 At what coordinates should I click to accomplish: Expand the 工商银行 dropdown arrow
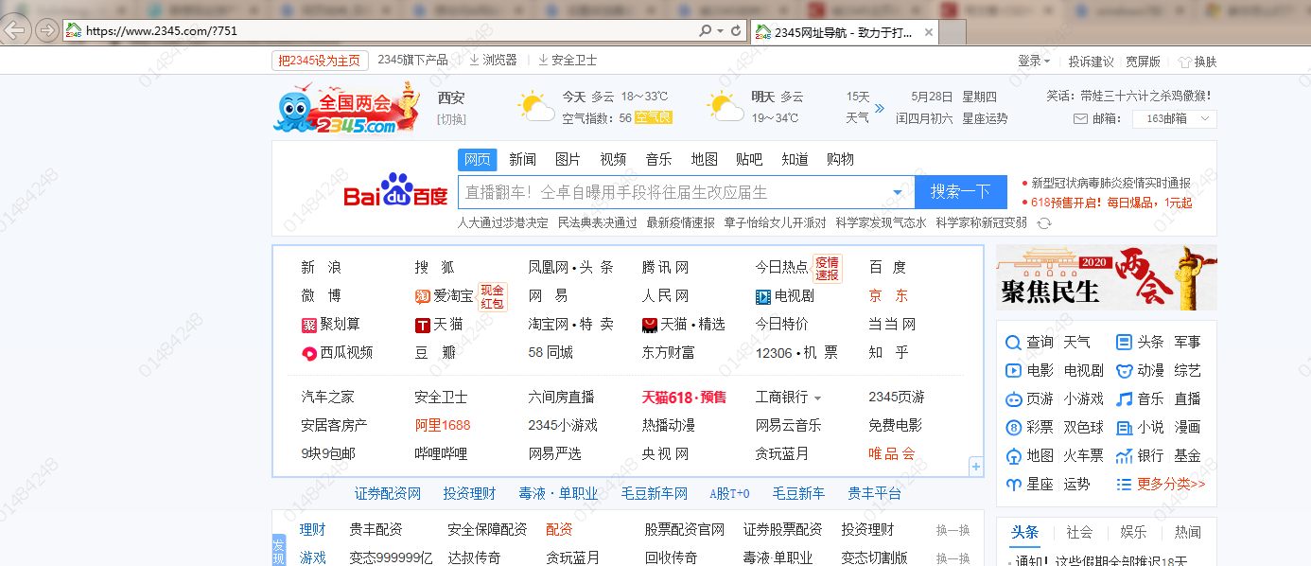[817, 398]
